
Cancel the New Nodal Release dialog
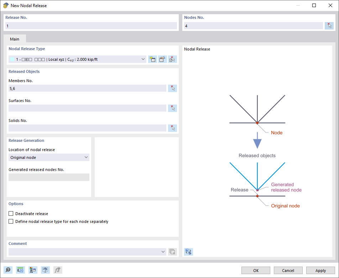[288, 270]
